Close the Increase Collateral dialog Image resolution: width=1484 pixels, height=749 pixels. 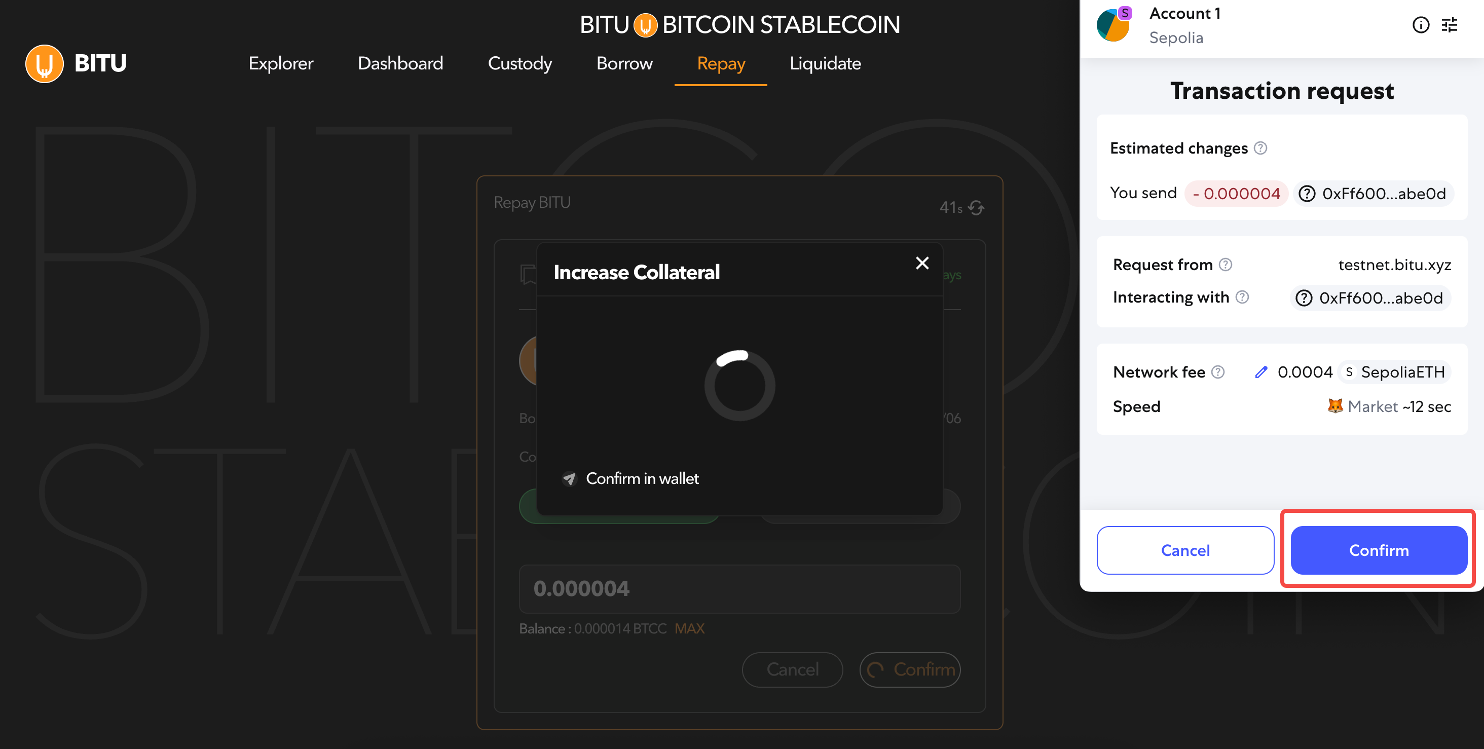(x=922, y=264)
